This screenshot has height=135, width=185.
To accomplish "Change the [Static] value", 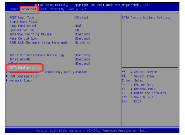I will 82,18.
